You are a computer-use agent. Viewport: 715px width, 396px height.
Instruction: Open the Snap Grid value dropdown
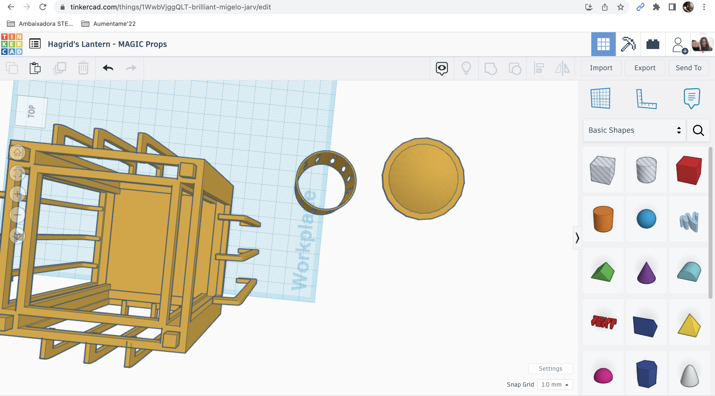tap(555, 384)
